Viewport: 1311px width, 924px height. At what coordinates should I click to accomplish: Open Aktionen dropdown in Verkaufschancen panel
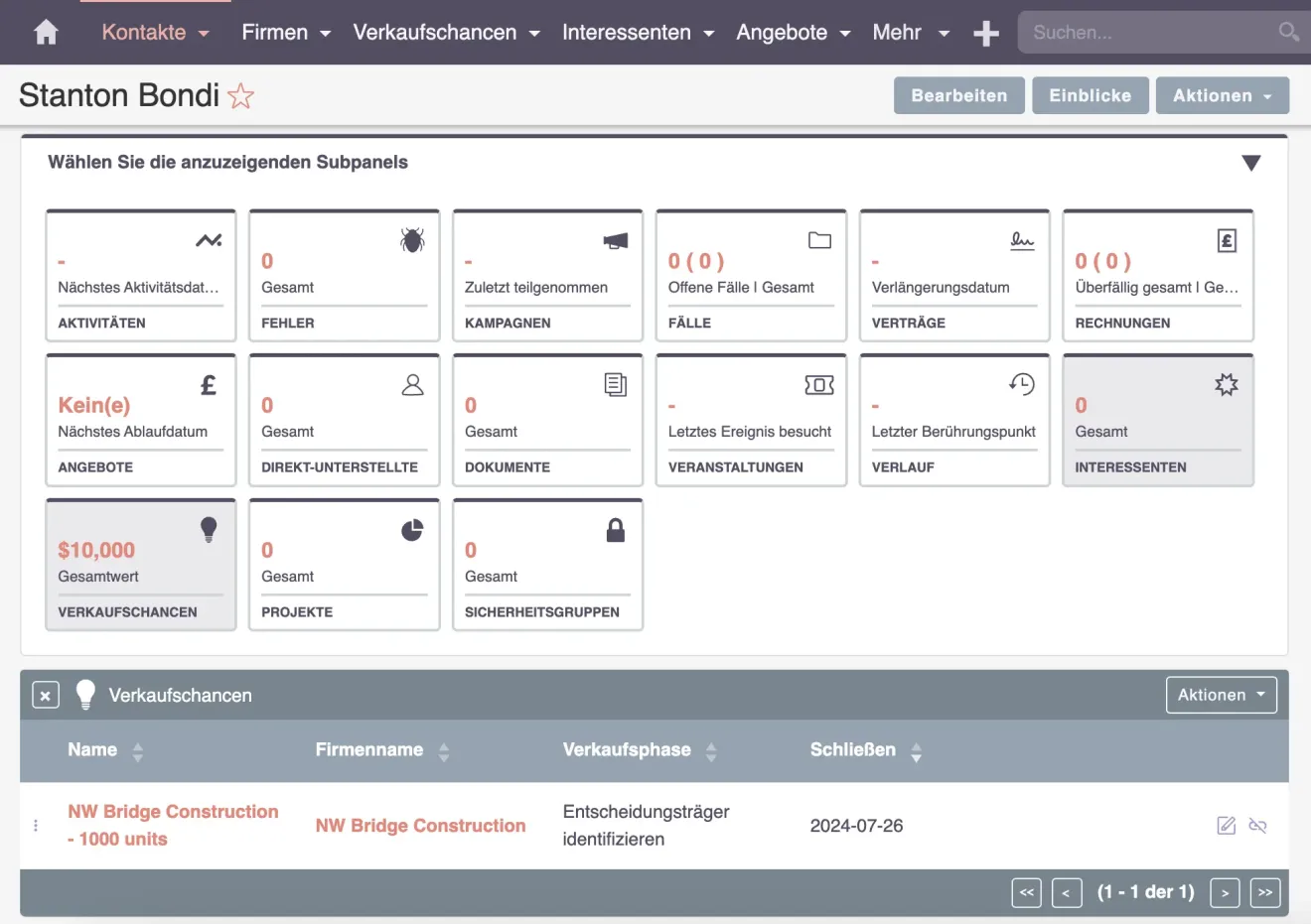pyautogui.click(x=1221, y=696)
